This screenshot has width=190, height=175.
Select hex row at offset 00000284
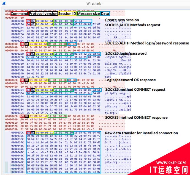click(68, 24)
